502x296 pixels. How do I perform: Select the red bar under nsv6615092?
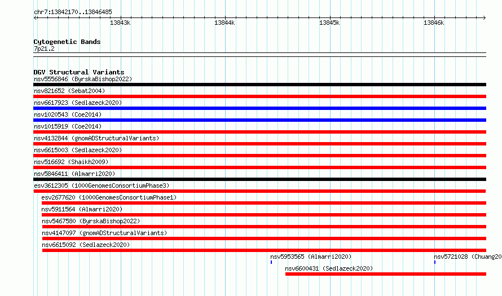pyautogui.click(x=264, y=250)
